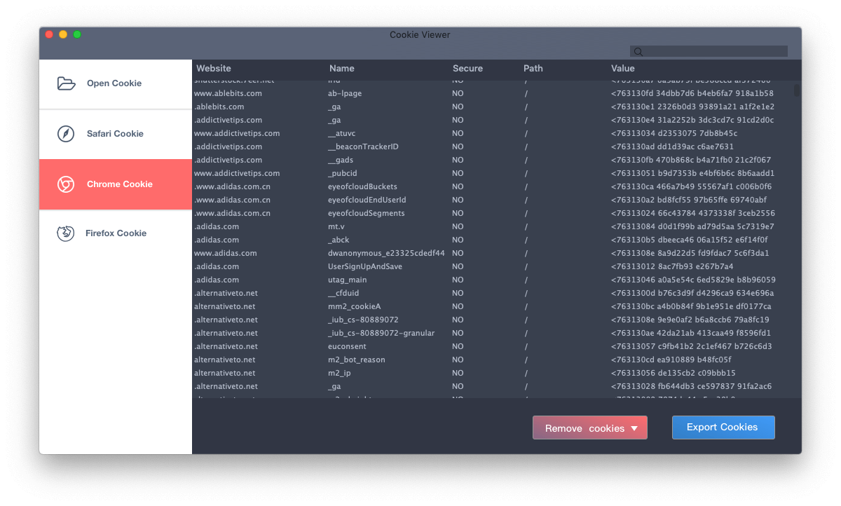Select the eyeofcloudBuckets cookie name

[x=362, y=186]
